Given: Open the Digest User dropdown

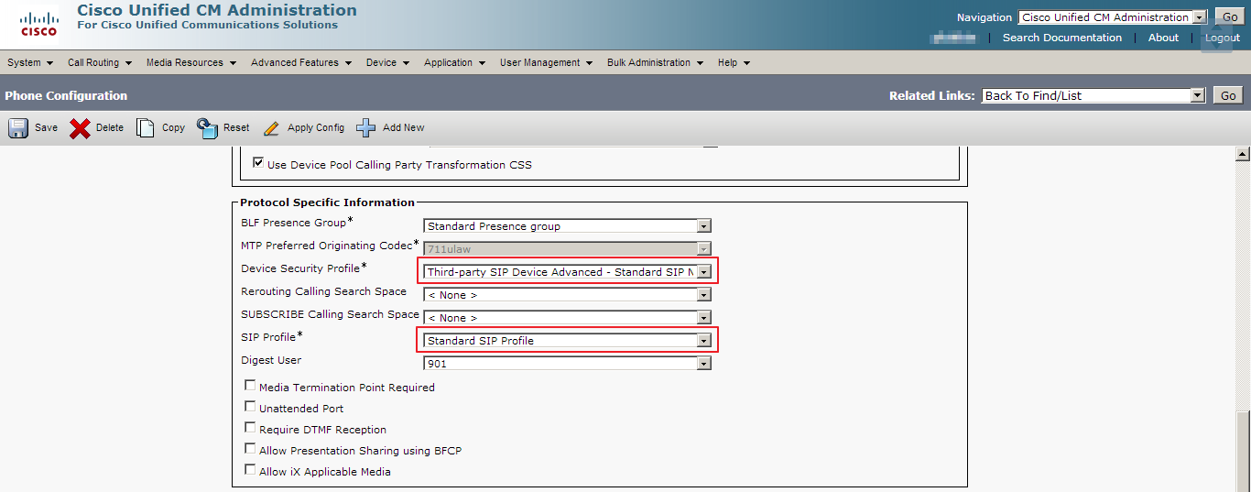Looking at the screenshot, I should pyautogui.click(x=567, y=364).
